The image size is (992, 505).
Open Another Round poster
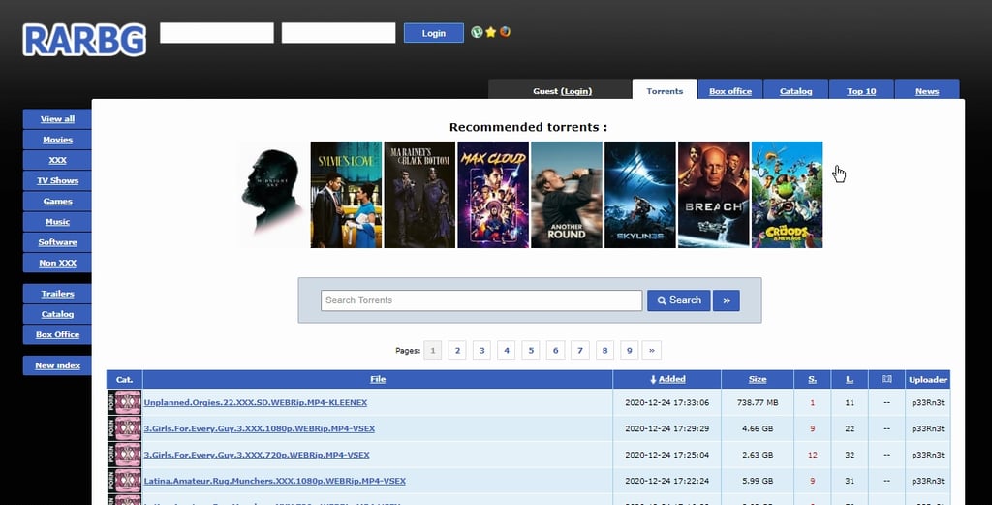point(567,195)
